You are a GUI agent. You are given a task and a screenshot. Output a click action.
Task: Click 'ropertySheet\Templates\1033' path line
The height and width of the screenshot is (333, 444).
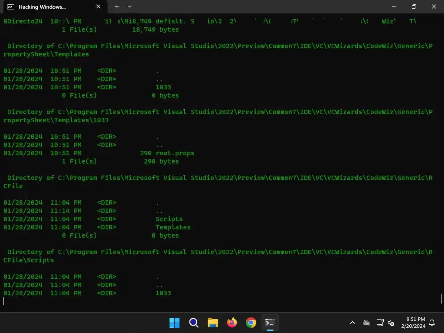(56, 121)
